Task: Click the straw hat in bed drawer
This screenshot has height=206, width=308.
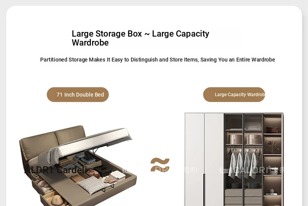Action: 58,201
